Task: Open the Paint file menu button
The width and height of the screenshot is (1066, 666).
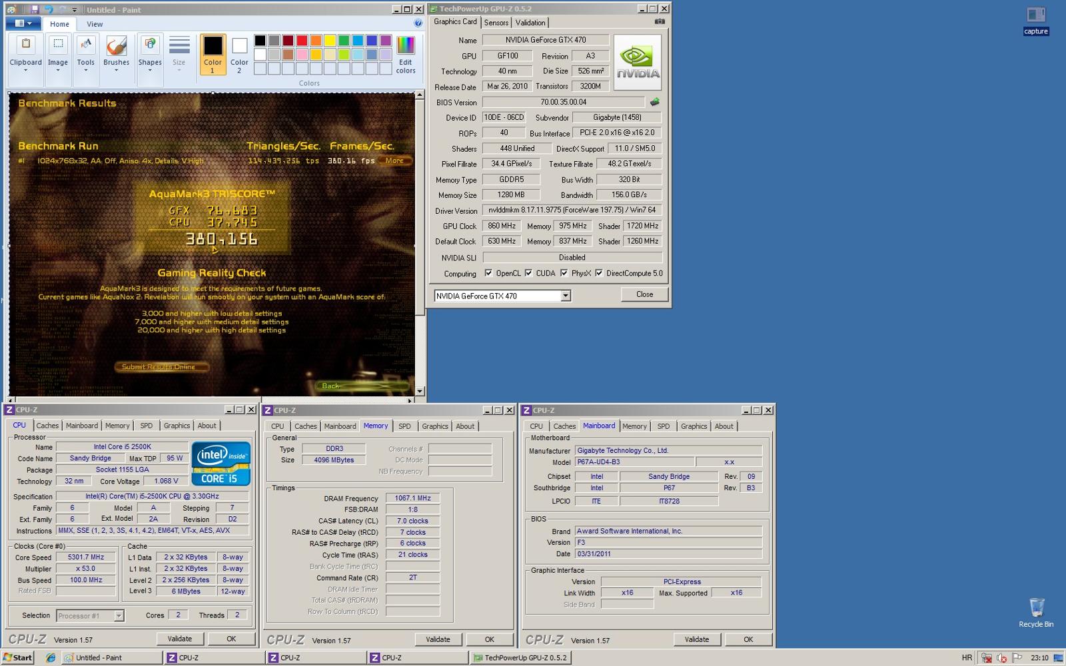Action: pyautogui.click(x=23, y=23)
